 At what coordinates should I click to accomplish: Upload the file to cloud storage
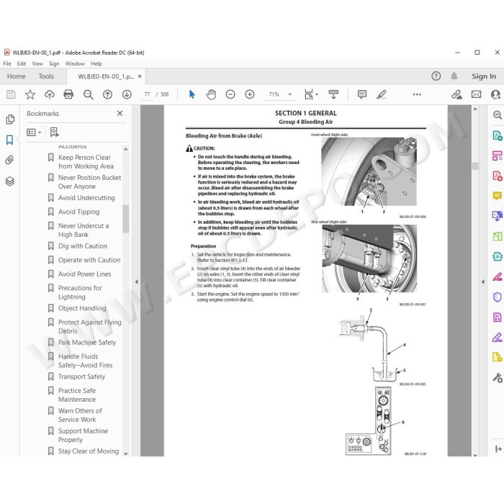(49, 94)
